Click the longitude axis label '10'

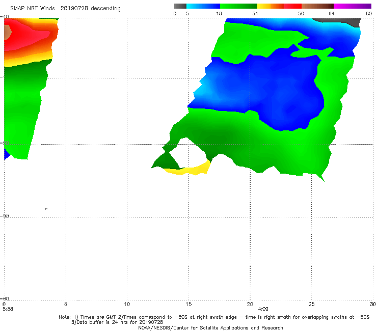[x=127, y=305]
